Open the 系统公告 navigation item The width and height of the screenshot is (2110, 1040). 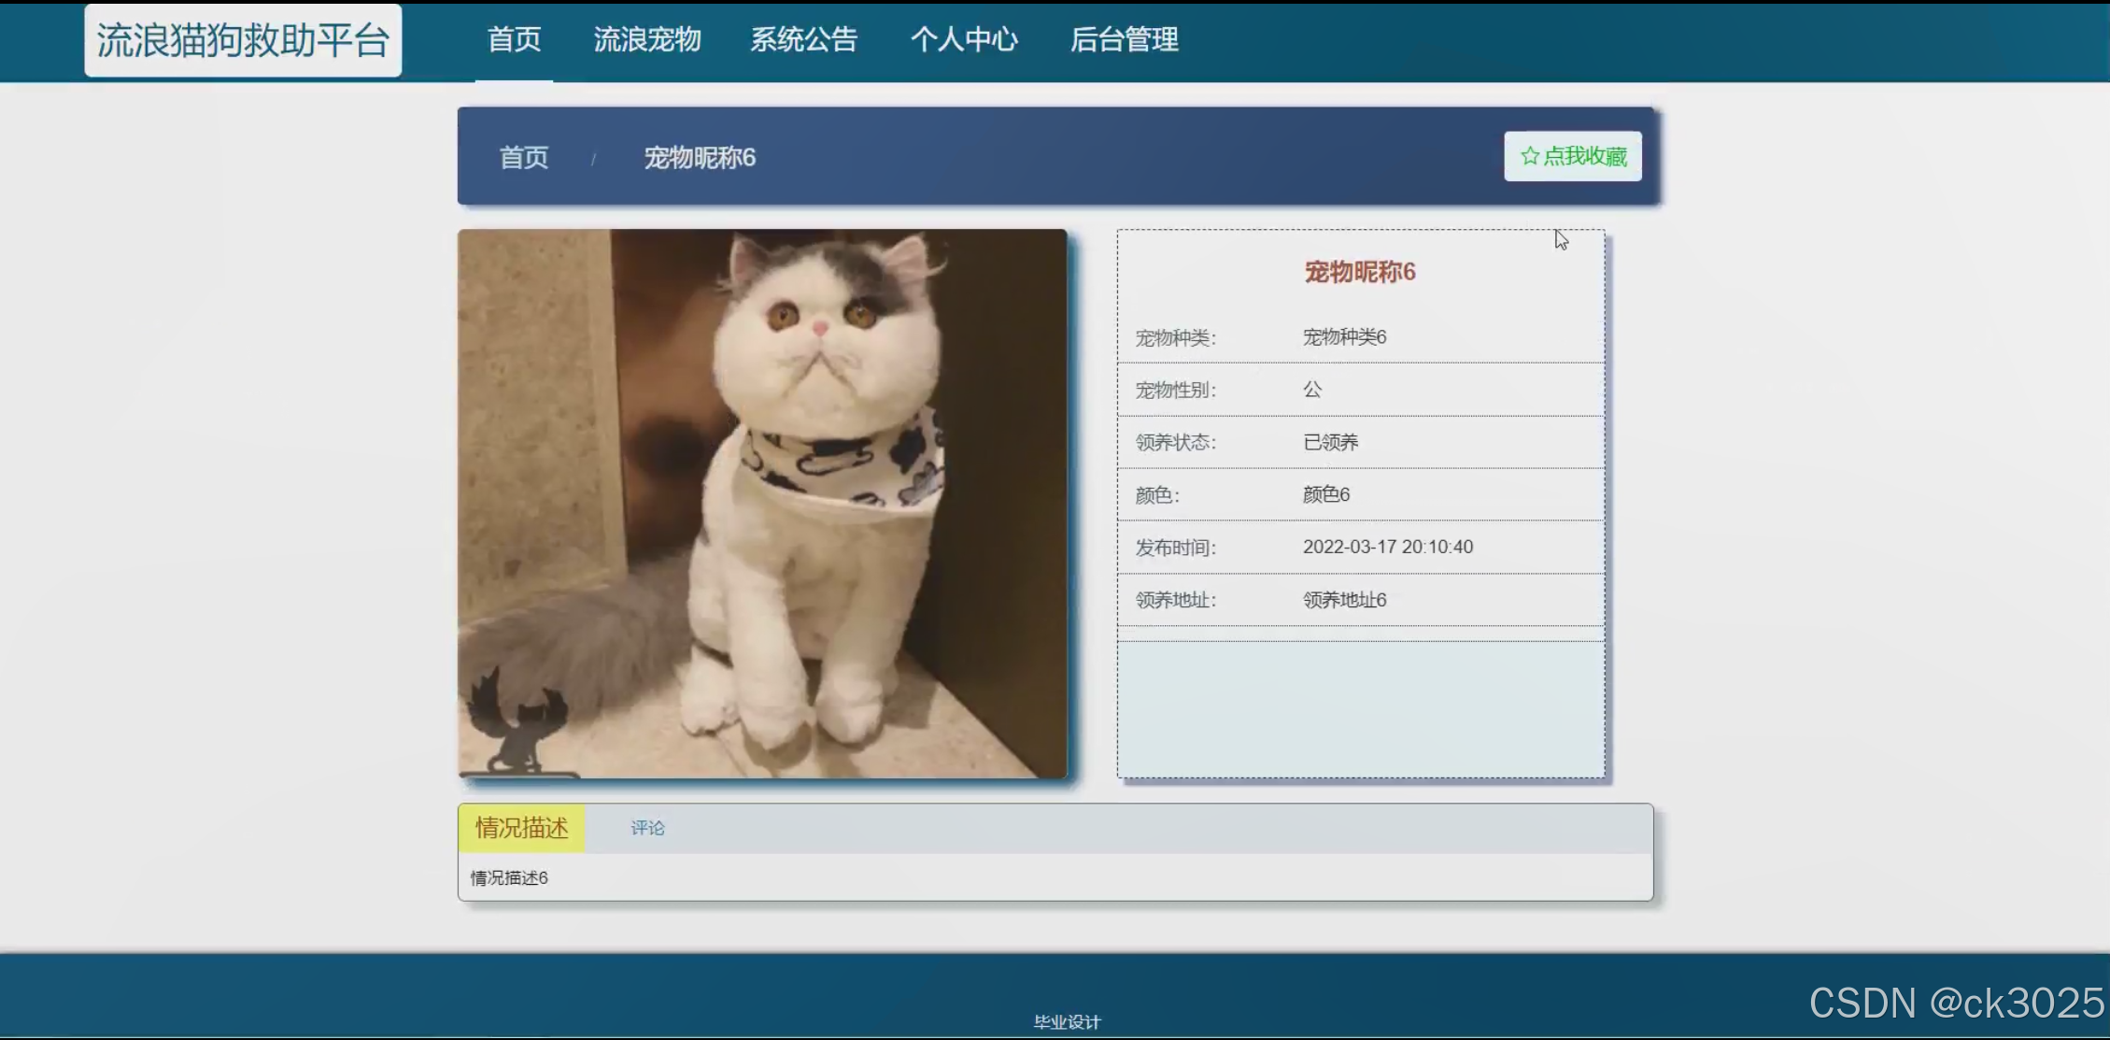pyautogui.click(x=803, y=39)
